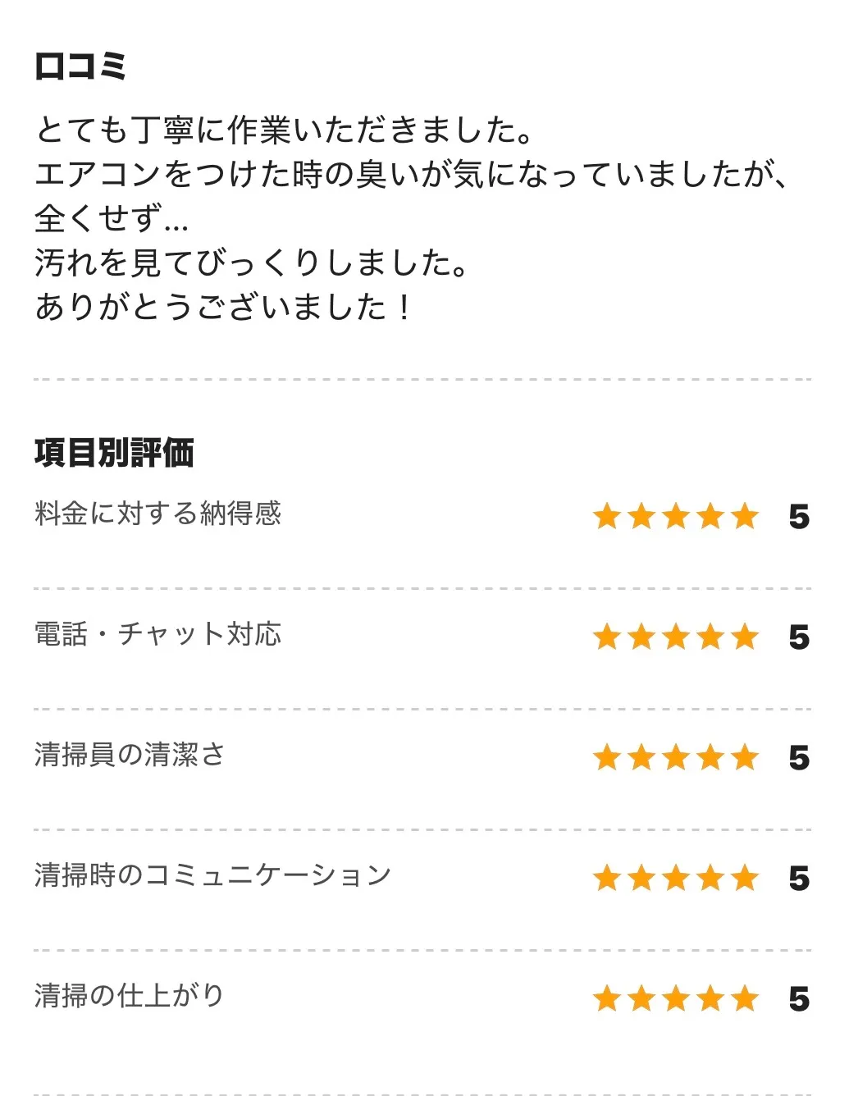Viewport: 849px width, 1096px height.
Task: Tap third star of 電話・チャット対応 rating
Action: point(676,637)
